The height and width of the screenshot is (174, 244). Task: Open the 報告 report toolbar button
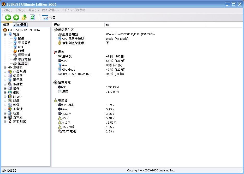[49, 17]
